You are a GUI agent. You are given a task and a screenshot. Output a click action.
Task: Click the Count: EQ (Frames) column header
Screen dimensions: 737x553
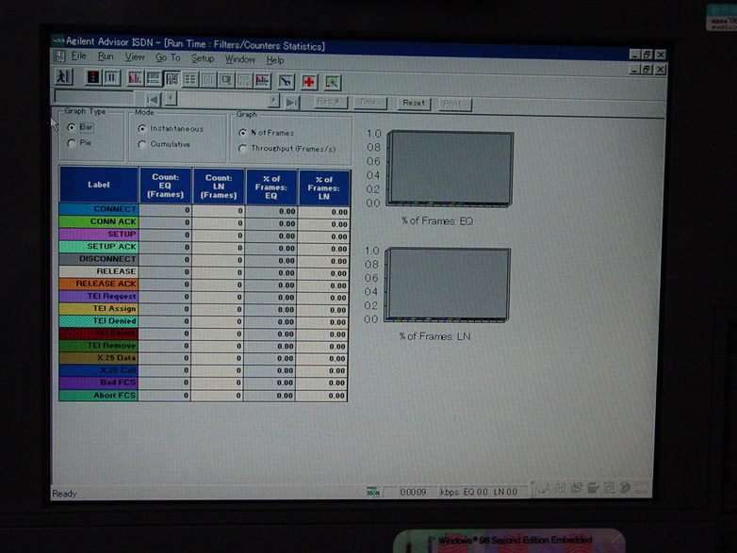click(x=166, y=186)
